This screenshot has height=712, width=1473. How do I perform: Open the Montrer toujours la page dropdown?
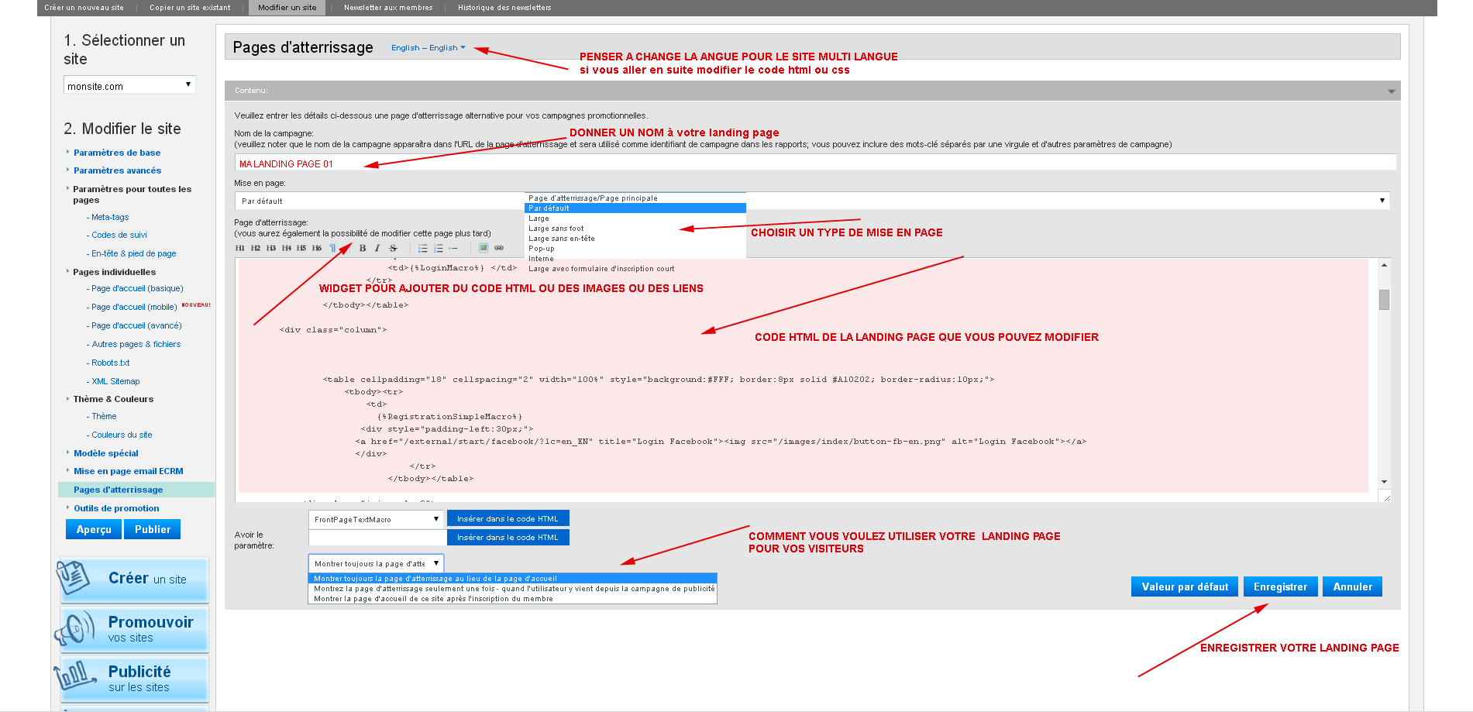pyautogui.click(x=377, y=563)
